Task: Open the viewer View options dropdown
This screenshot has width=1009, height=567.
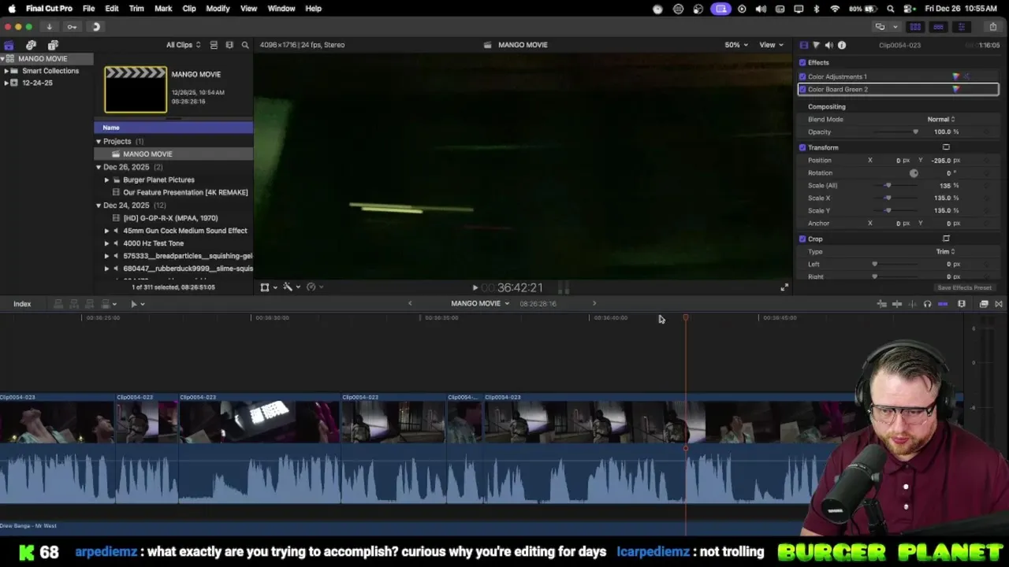Action: pos(770,45)
